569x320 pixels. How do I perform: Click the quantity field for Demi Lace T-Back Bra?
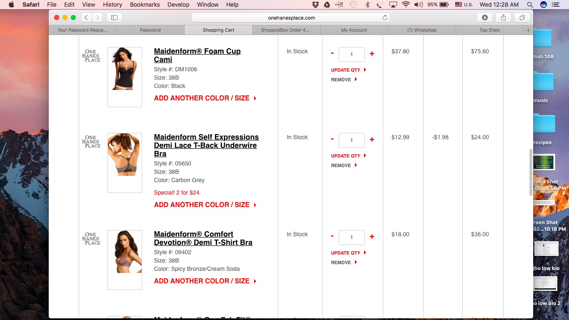(352, 140)
